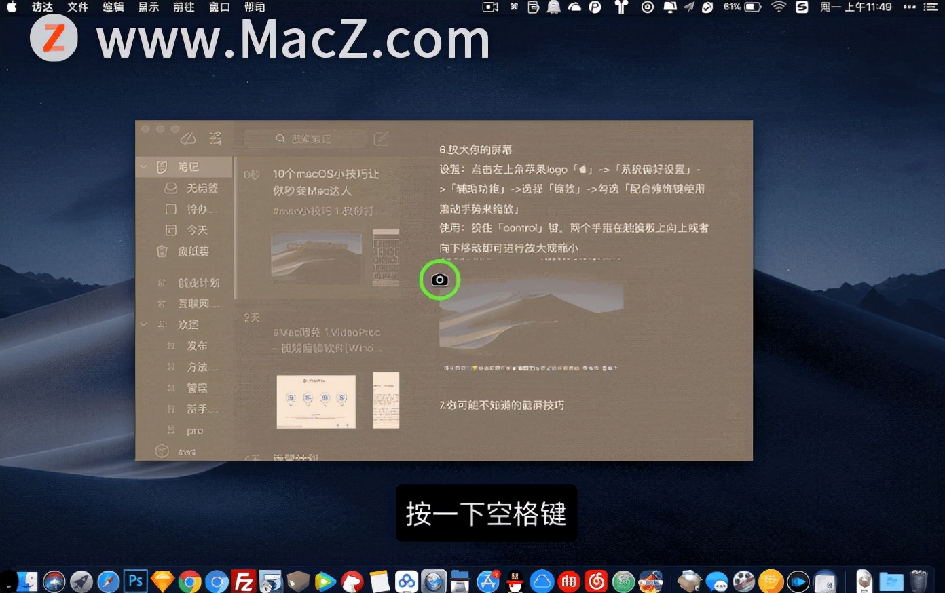
Task: Collapse the 欢迎 section in the sidebar
Action: 143,324
